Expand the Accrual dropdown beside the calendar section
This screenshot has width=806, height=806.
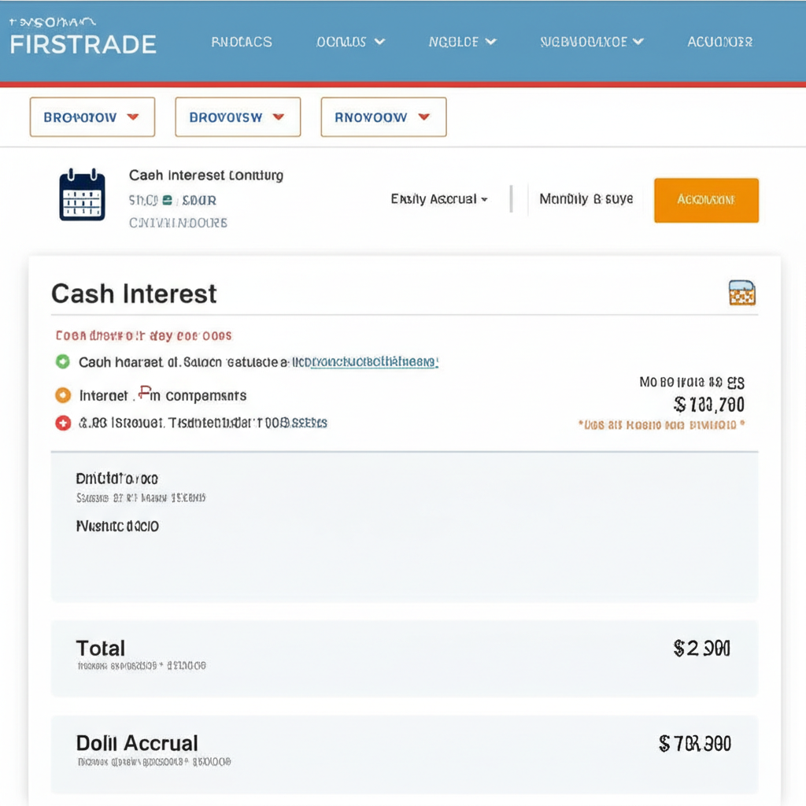point(439,199)
